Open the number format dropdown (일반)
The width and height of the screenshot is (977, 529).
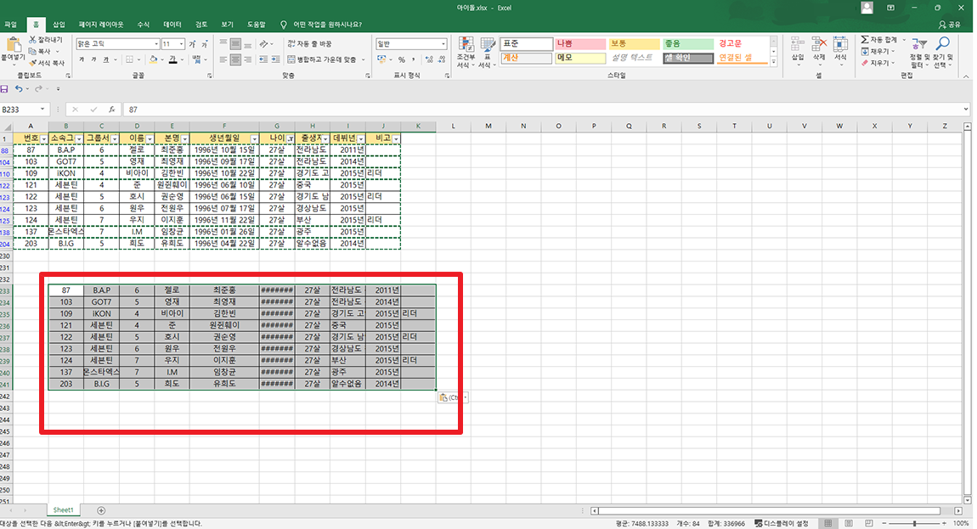click(443, 43)
